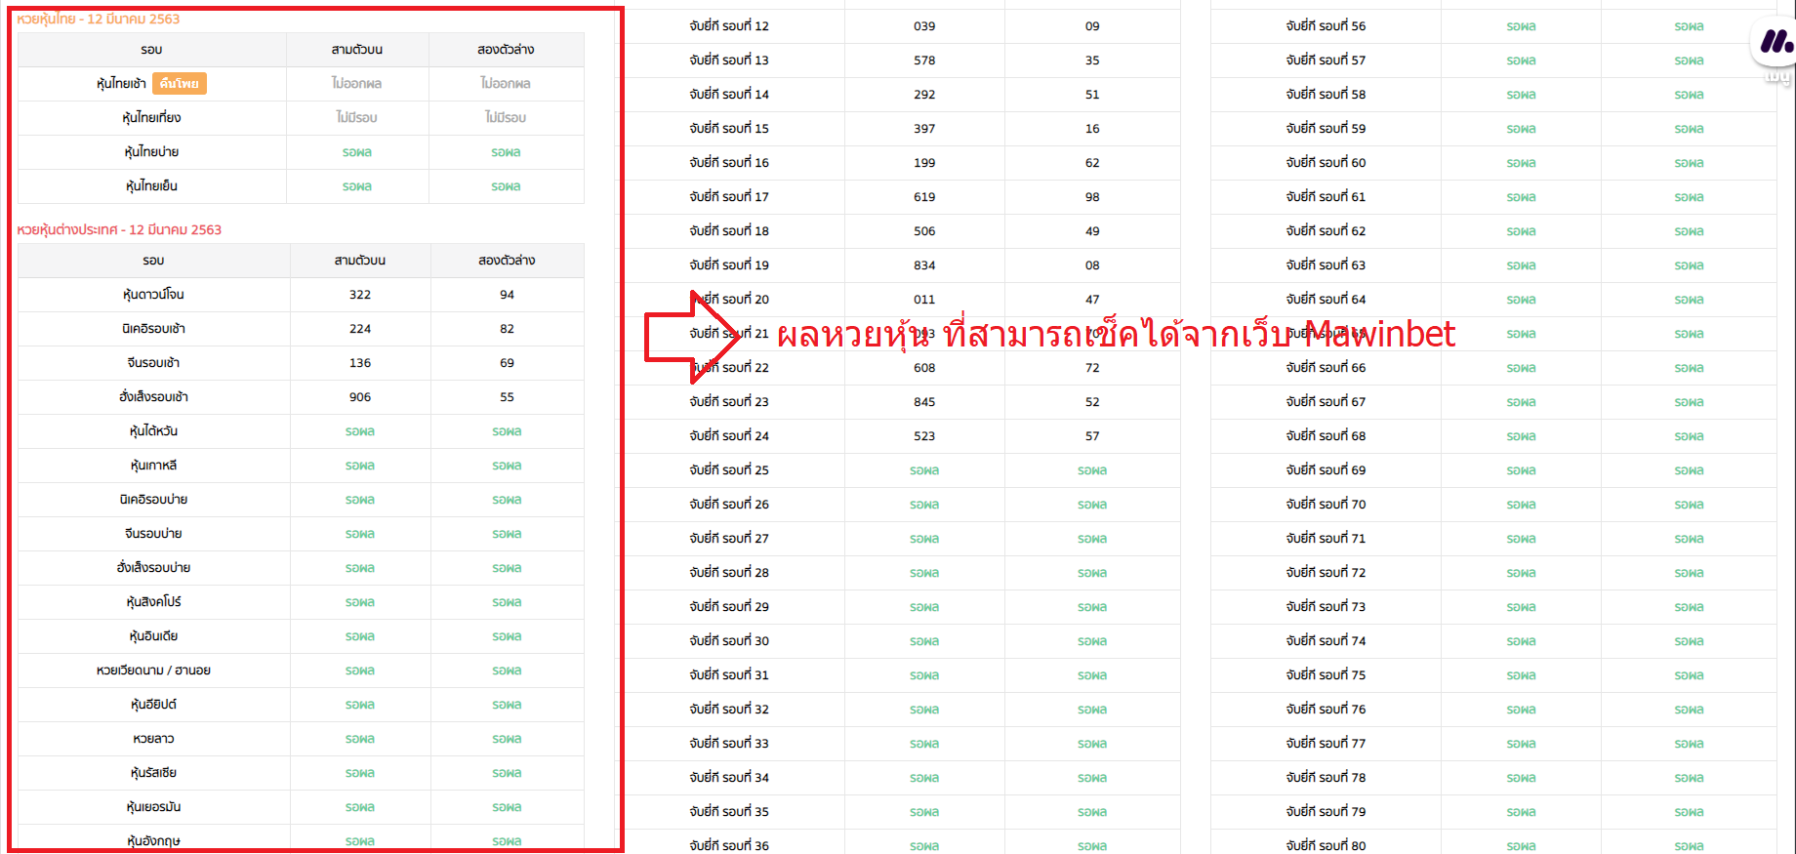
Task: Click the orange คืนโพย badge
Action: coord(180,84)
